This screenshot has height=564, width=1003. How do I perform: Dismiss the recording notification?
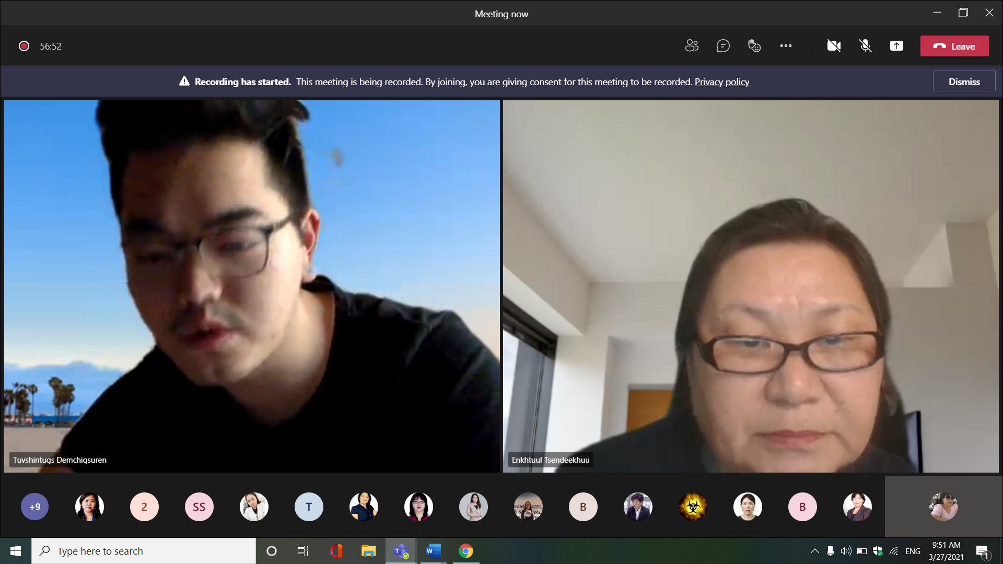tap(964, 81)
